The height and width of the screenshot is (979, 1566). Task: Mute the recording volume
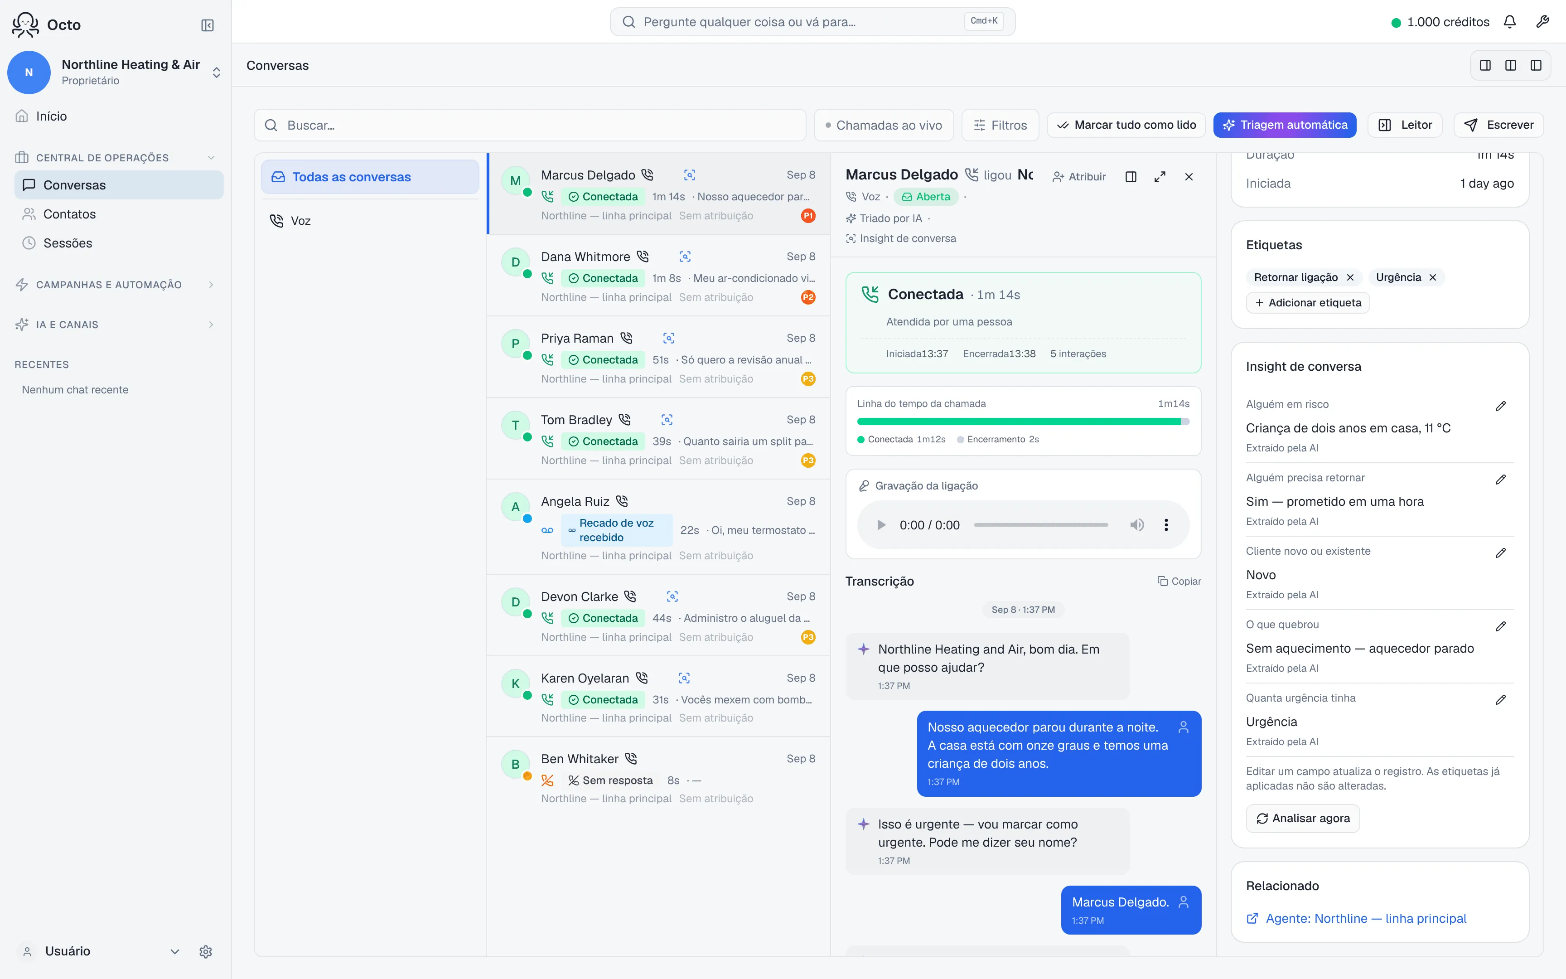[x=1137, y=525]
